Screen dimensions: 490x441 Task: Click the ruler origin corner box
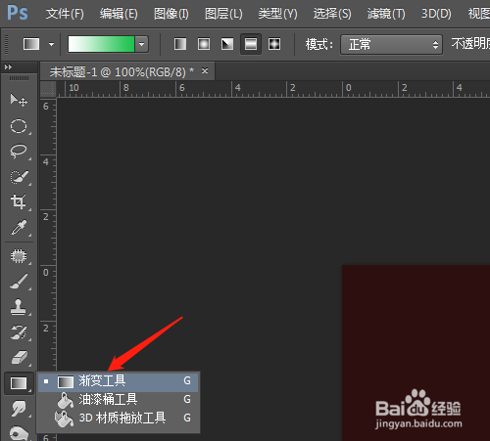click(x=48, y=89)
